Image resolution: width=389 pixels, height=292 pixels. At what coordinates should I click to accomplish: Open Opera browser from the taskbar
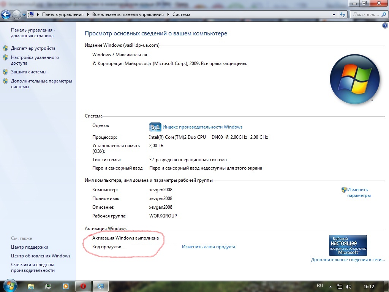tap(83, 286)
